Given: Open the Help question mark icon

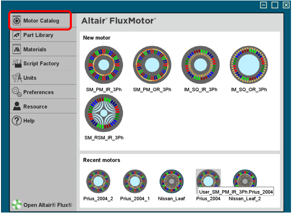Looking at the screenshot, I should [x=17, y=120].
